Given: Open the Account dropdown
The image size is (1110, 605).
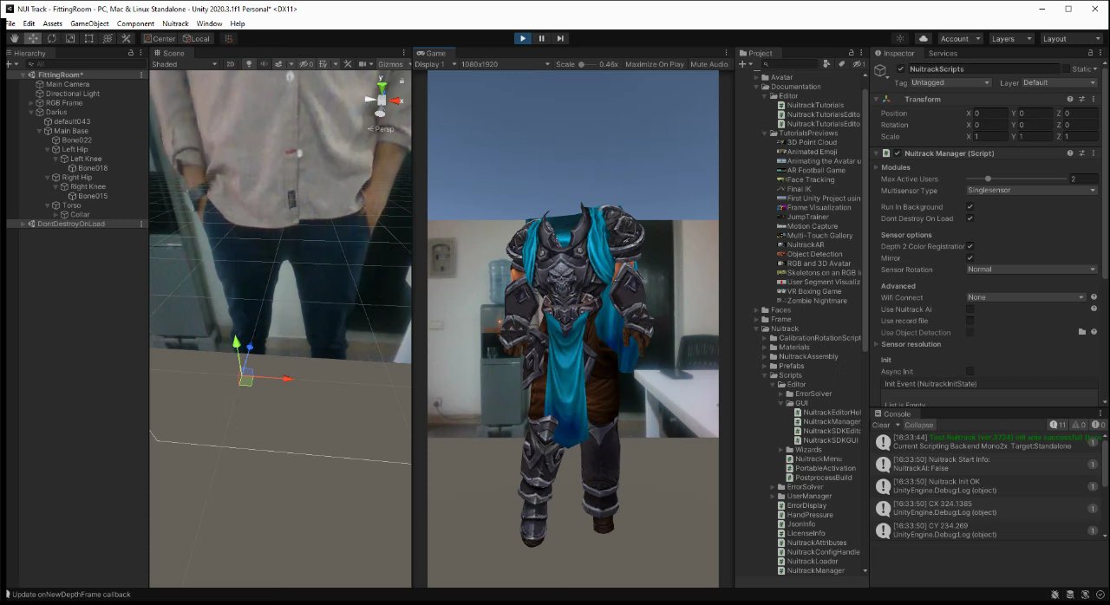Looking at the screenshot, I should tap(960, 38).
